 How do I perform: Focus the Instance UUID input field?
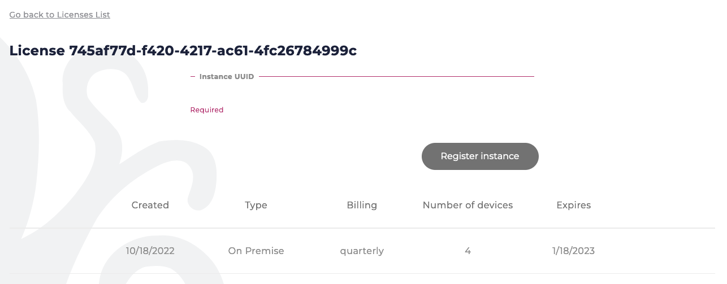click(362, 90)
